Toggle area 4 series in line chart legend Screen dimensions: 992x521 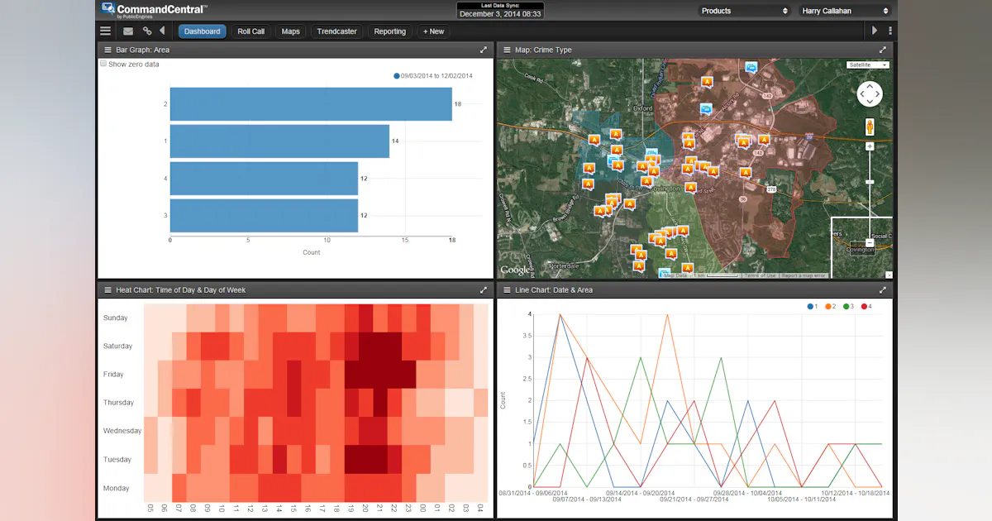[x=866, y=306]
